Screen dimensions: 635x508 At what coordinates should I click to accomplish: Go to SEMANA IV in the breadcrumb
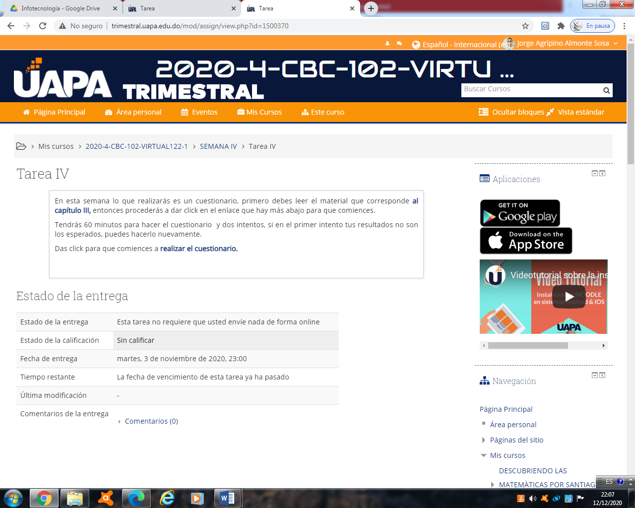click(218, 146)
